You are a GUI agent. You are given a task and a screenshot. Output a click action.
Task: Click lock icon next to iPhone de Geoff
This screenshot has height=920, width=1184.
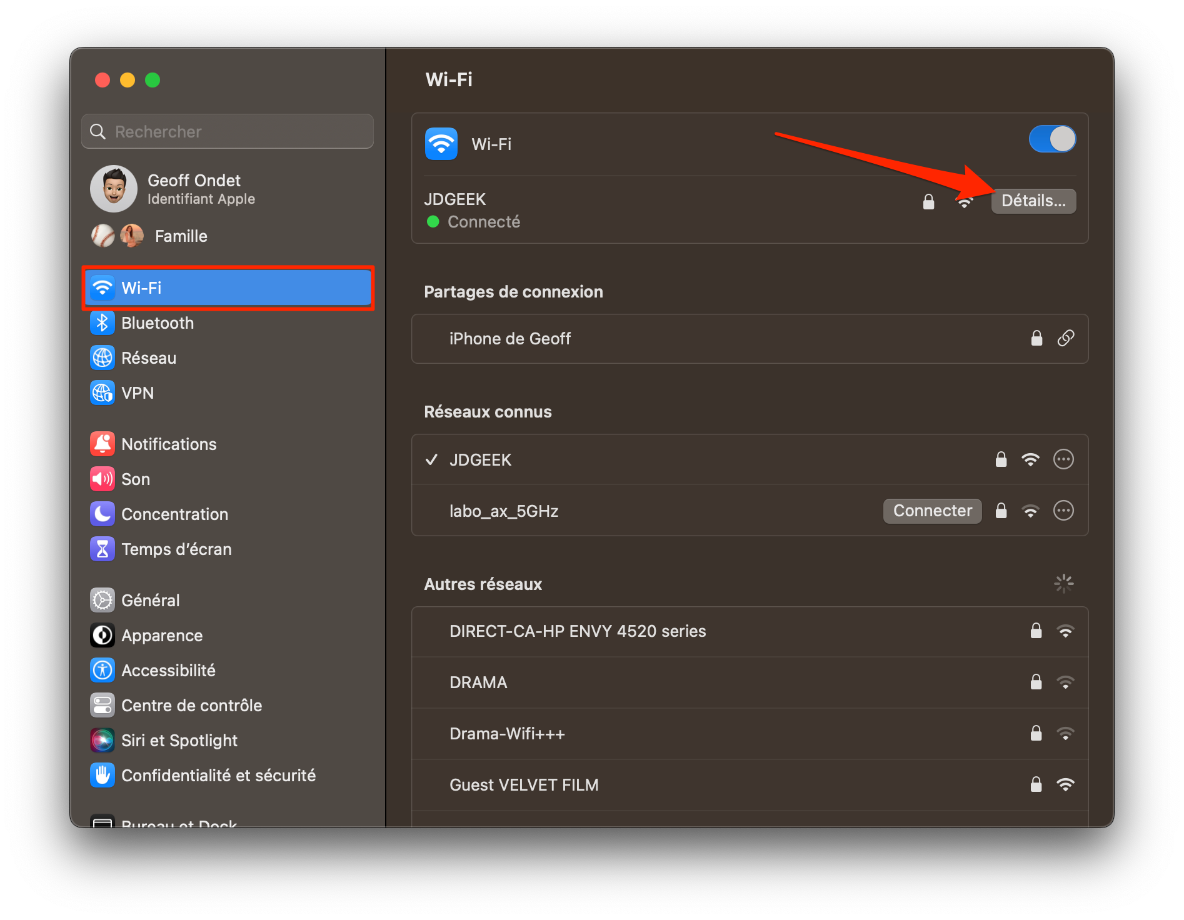(1036, 338)
